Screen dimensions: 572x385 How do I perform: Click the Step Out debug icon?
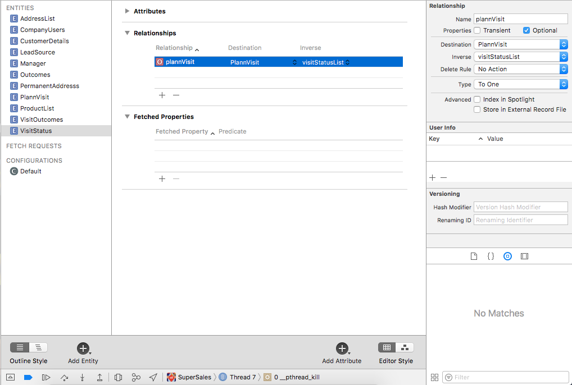click(100, 377)
